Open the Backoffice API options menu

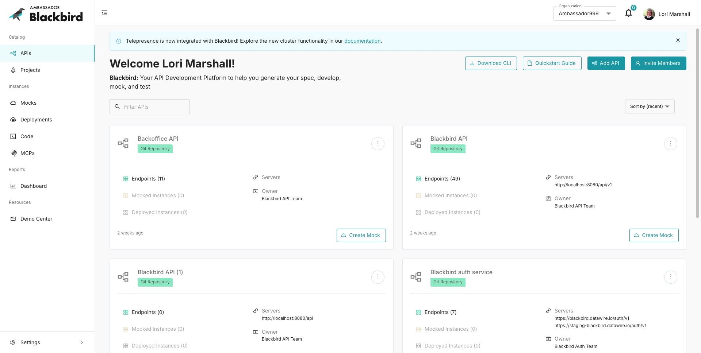378,144
